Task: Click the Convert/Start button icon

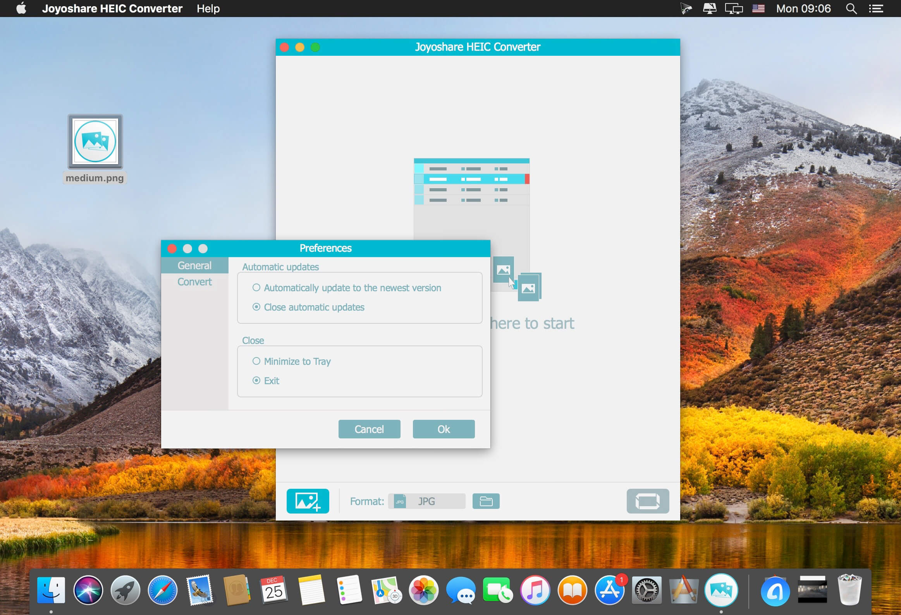Action: point(646,501)
